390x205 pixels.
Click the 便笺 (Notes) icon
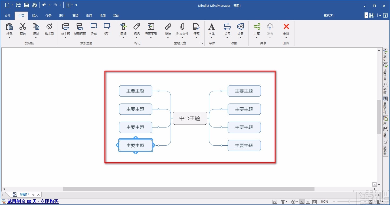pyautogui.click(x=196, y=26)
